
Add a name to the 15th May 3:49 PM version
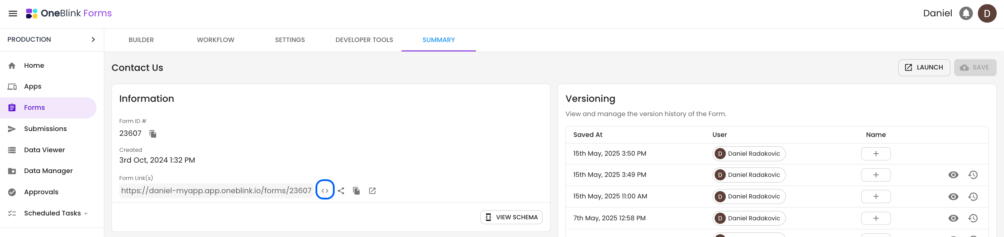point(876,175)
